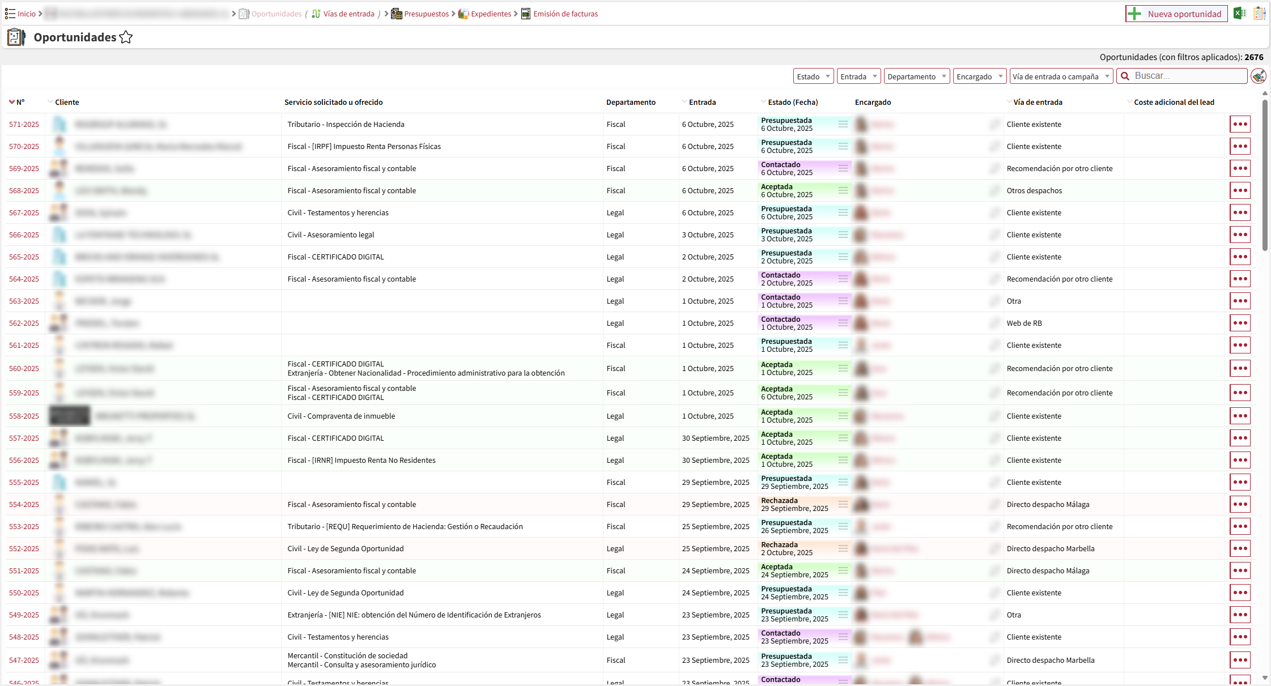Expand the Departamento filter dropdown
The image size is (1271, 686).
pyautogui.click(x=916, y=76)
